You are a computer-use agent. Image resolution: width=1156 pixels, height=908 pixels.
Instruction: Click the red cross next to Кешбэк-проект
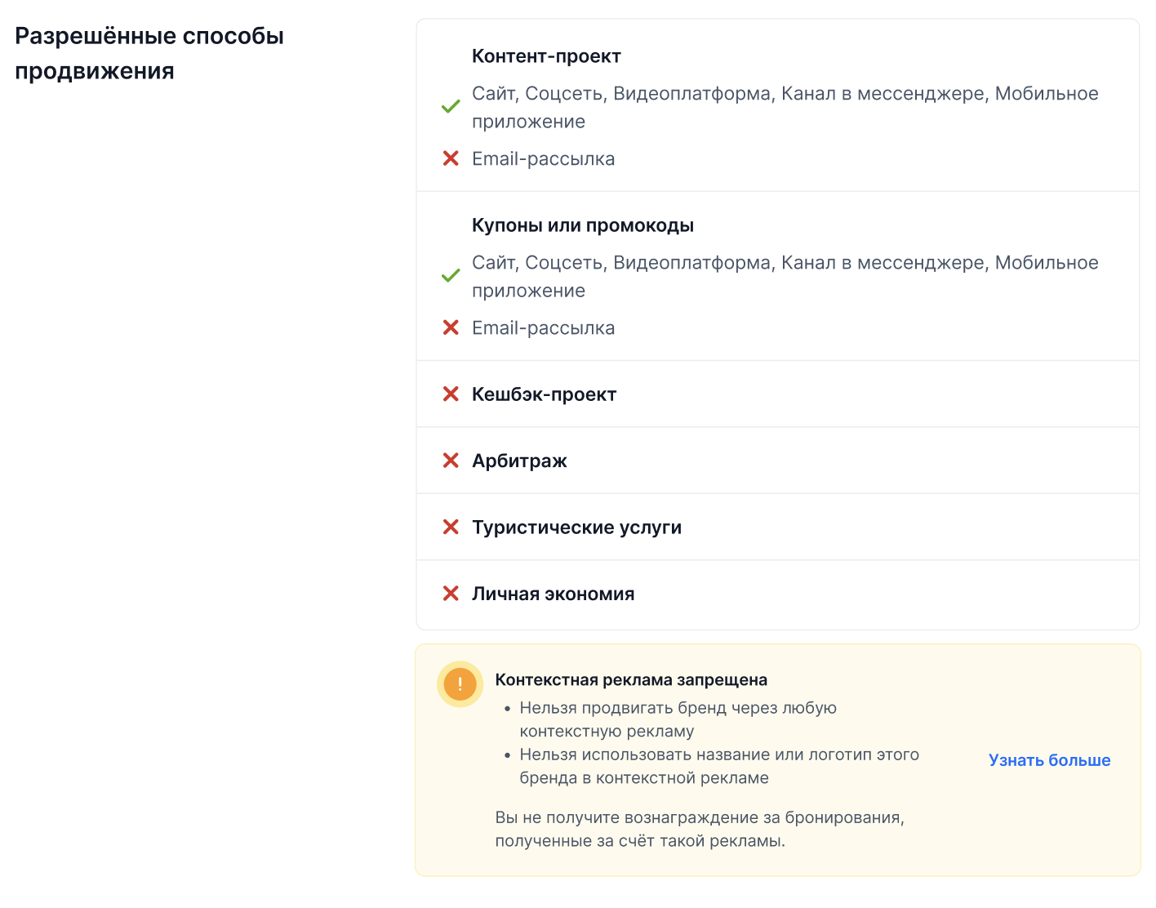tap(451, 394)
